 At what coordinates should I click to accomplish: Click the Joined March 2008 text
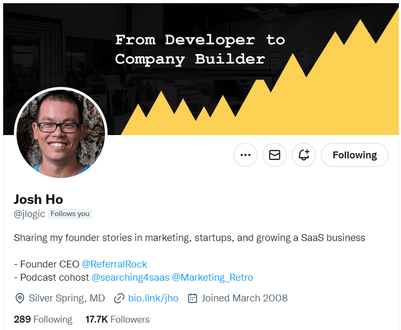pos(244,298)
